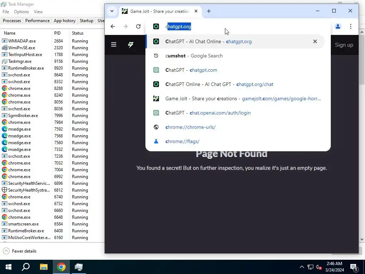Select RuntimeBroker.exe with PID 6408
Viewport: 365px width, 274px height.
(x=53, y=231)
